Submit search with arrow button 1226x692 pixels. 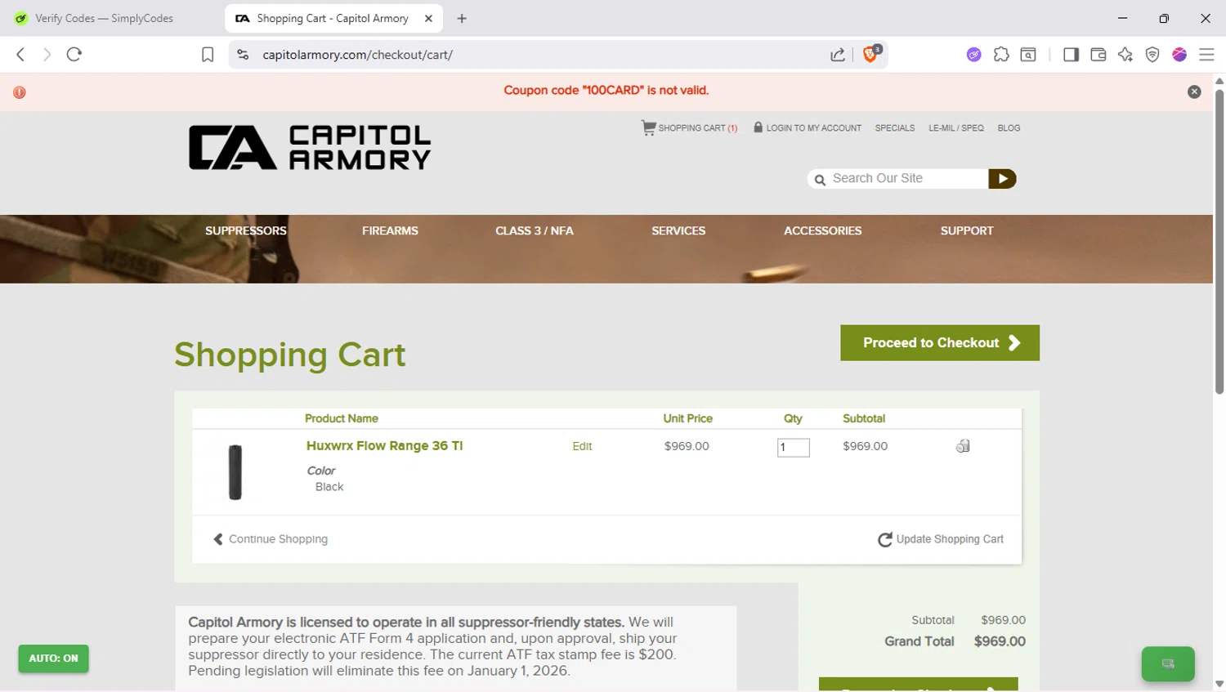pos(1002,179)
